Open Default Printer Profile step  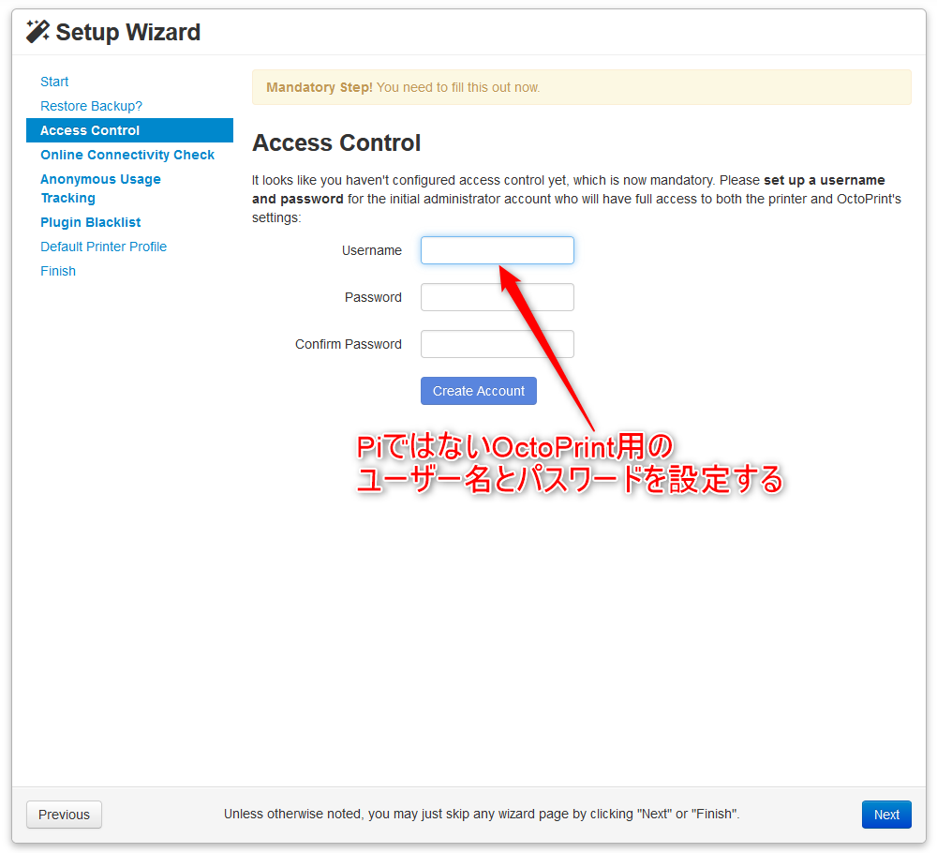[x=103, y=247]
